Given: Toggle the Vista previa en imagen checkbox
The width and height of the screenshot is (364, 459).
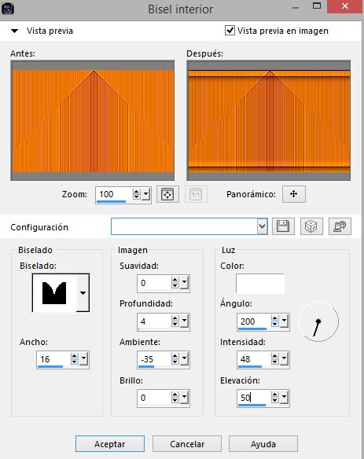Looking at the screenshot, I should 230,30.
